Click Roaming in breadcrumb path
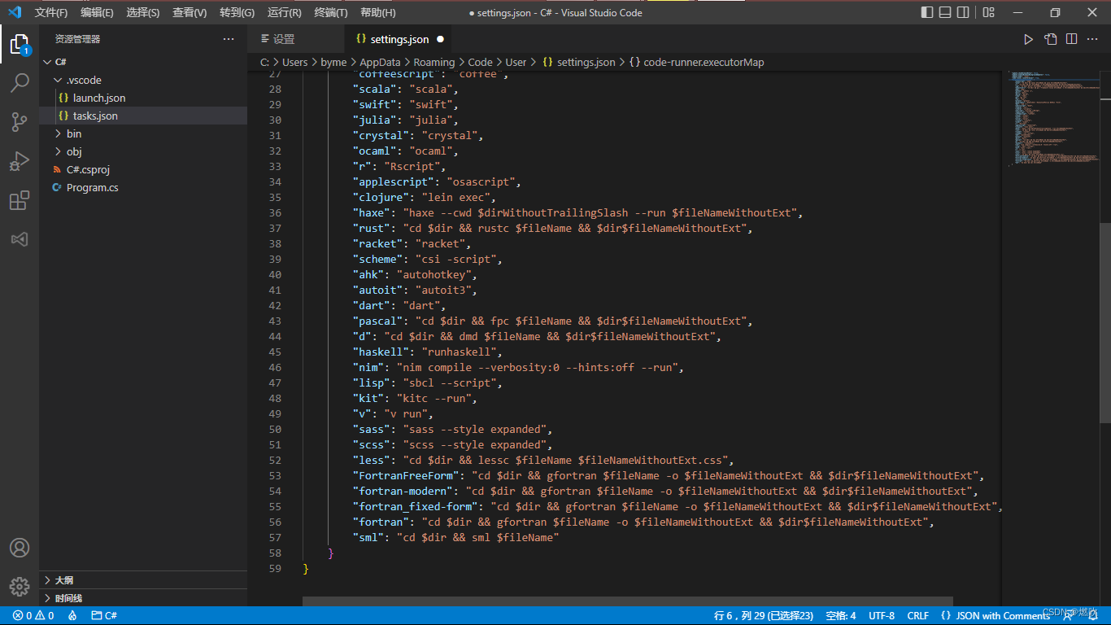The height and width of the screenshot is (625, 1111). click(434, 62)
